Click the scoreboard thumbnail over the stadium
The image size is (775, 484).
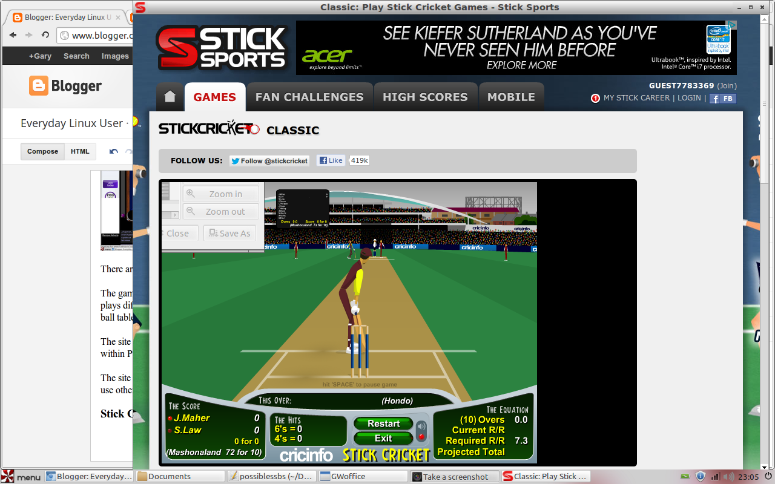click(302, 208)
